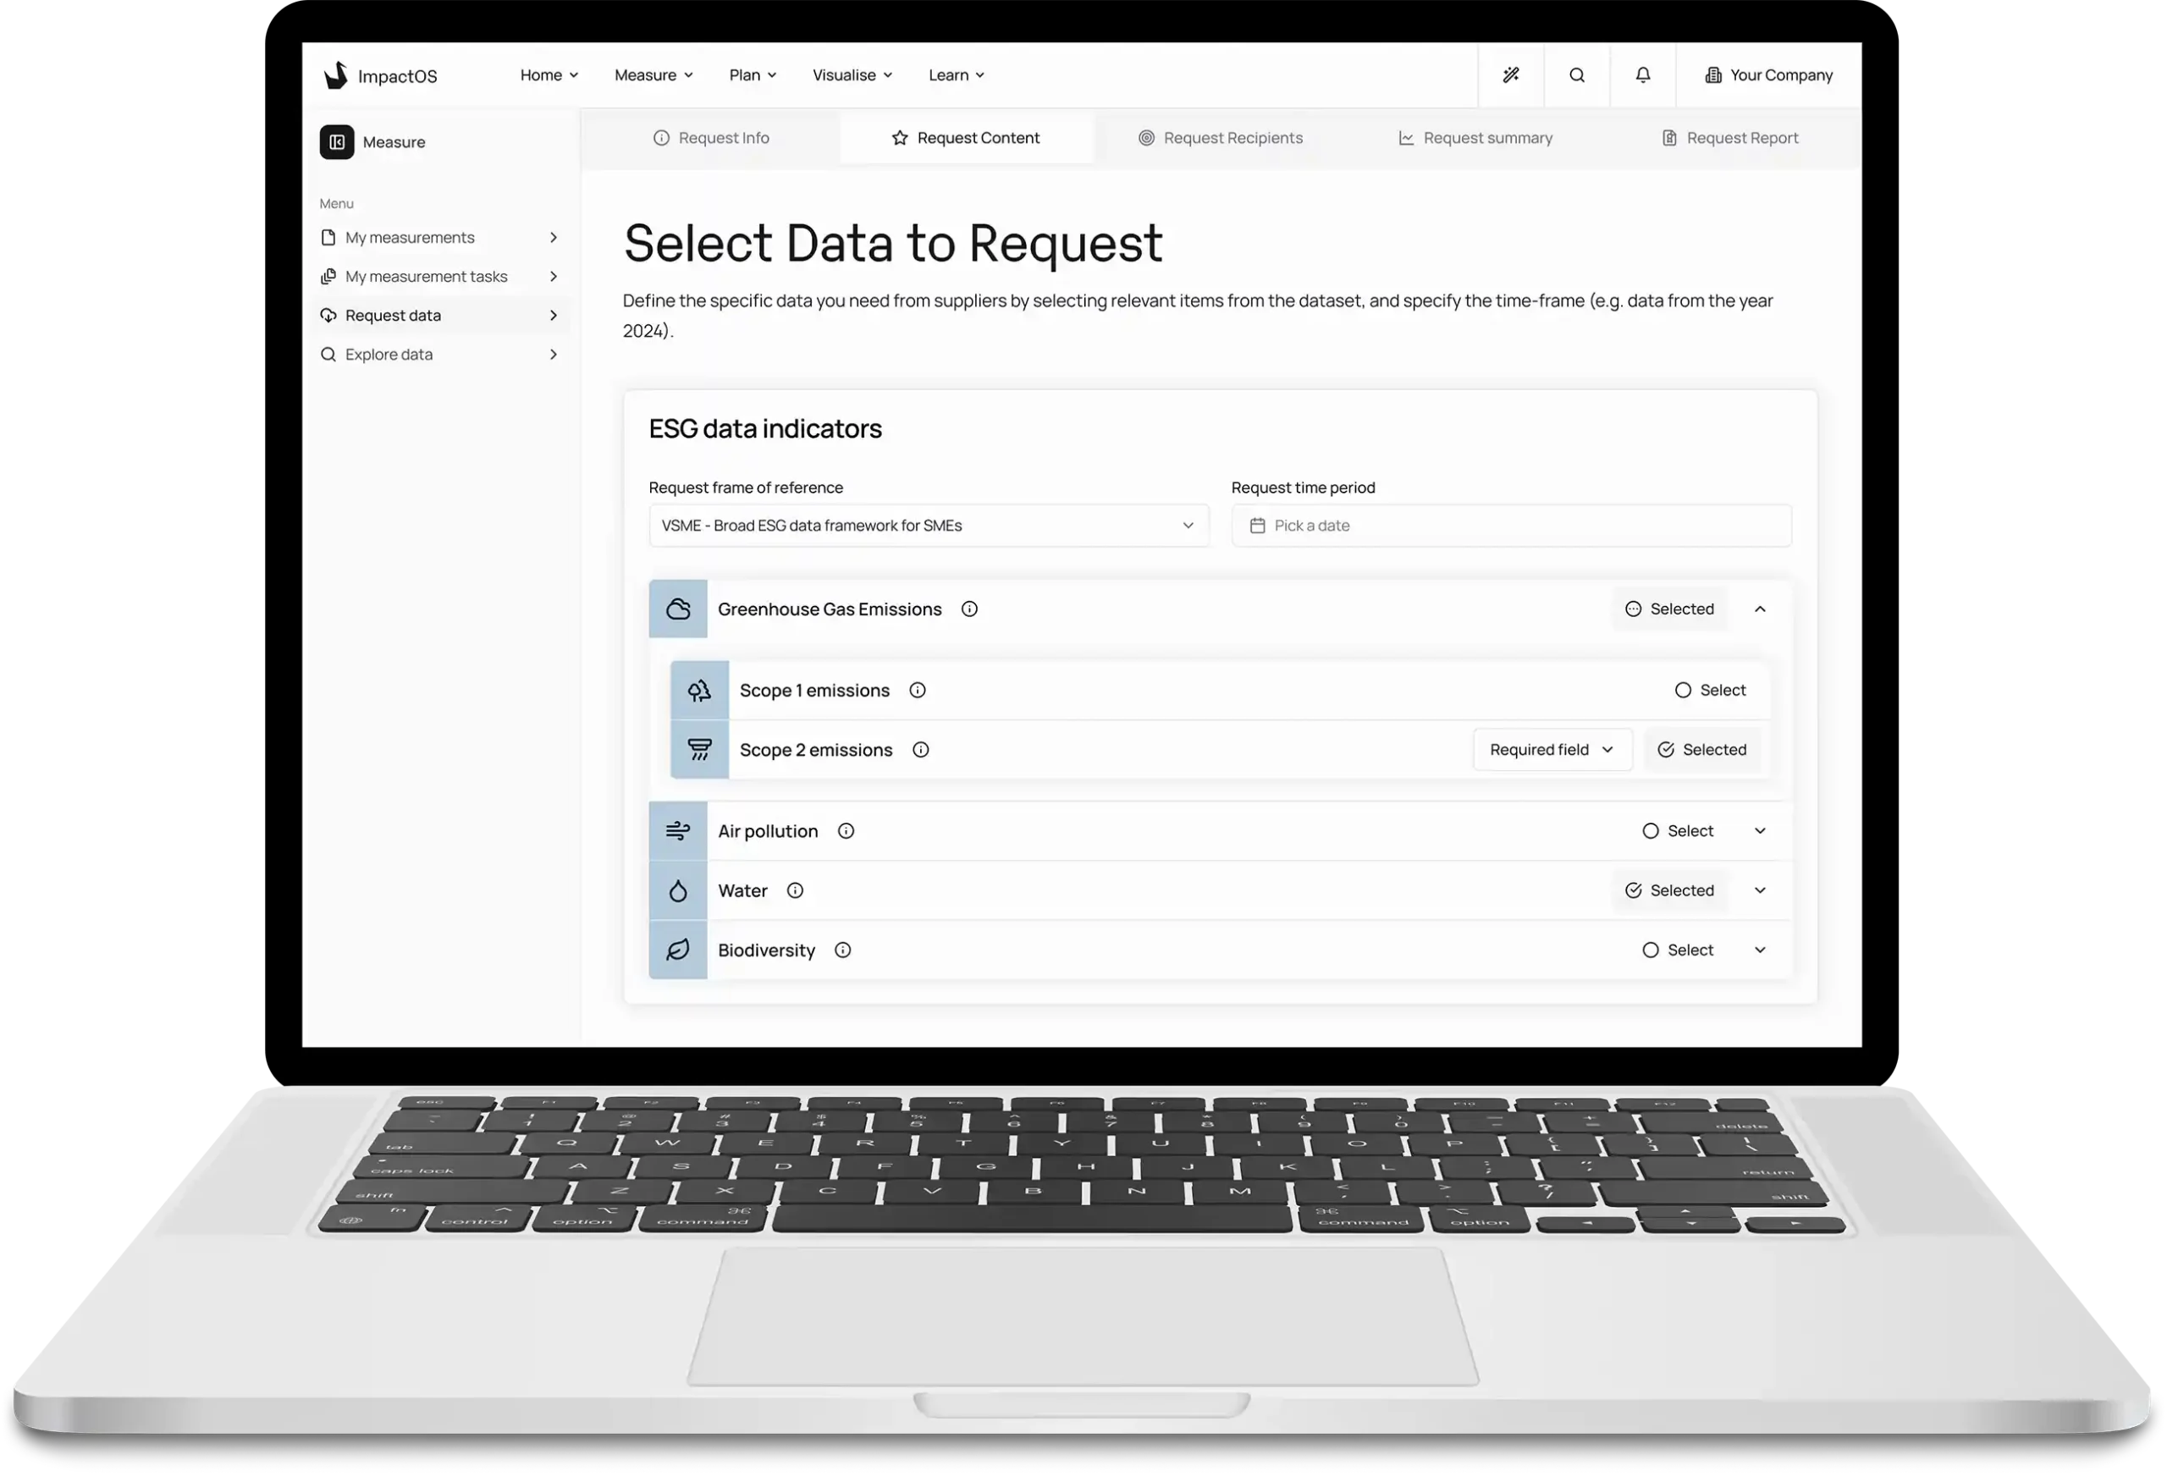Screen dimensions: 2167x1482
Task: Expand the Biodiversity section chevron
Action: click(1760, 950)
